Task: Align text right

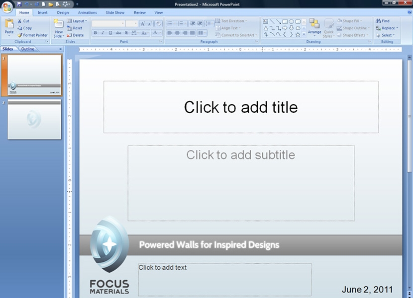Action: coord(185,33)
